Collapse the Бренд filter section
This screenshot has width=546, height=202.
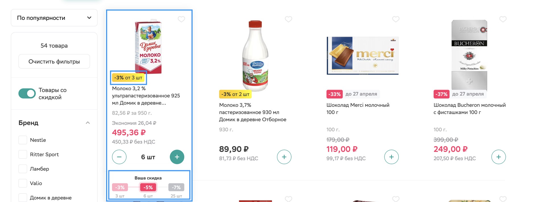pyautogui.click(x=88, y=123)
